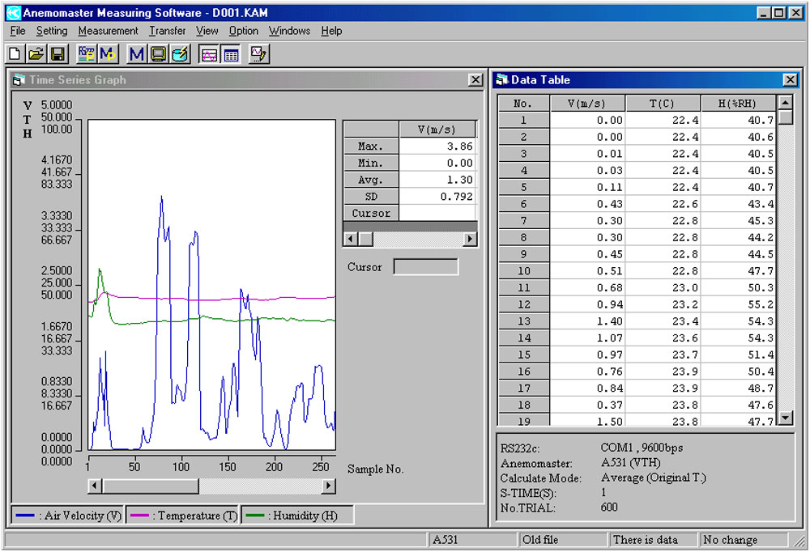
Task: Open a file with the folder icon
Action: tap(36, 54)
